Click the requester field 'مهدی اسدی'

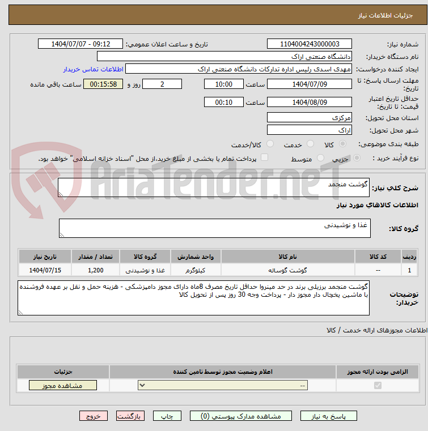click(x=239, y=69)
